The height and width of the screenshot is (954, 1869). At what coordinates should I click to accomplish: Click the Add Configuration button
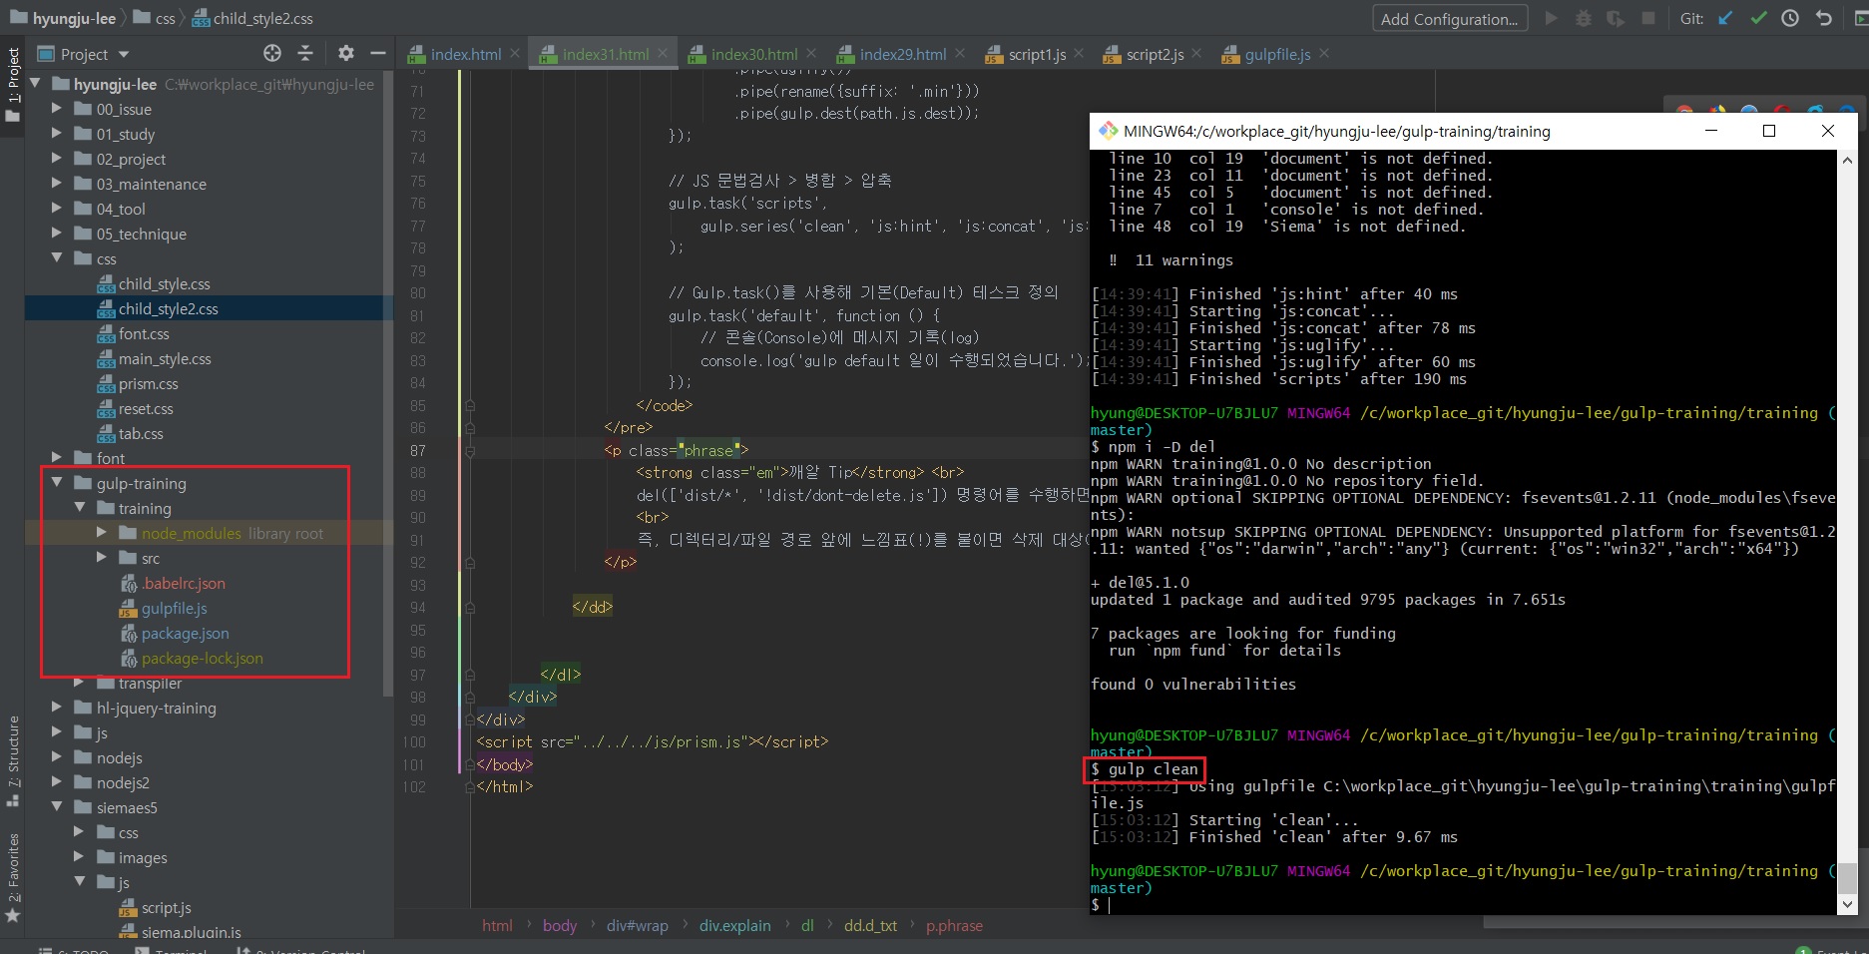pyautogui.click(x=1449, y=19)
